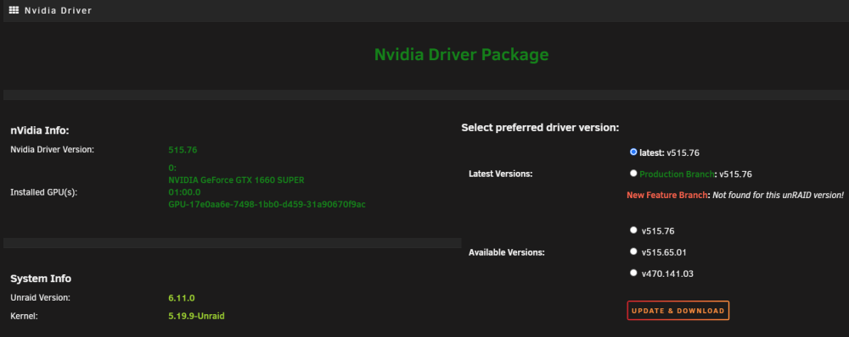Click the Nvidia Driver Package heading

tap(461, 54)
